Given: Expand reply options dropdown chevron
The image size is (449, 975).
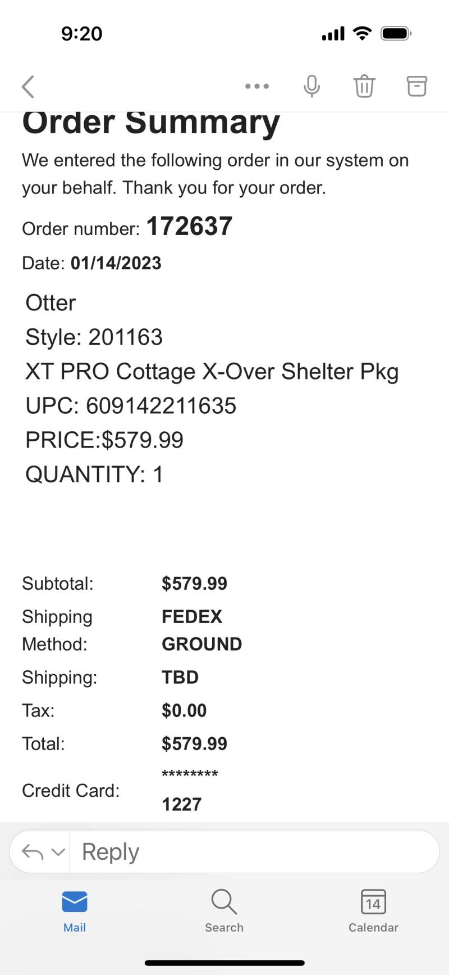Looking at the screenshot, I should (x=58, y=852).
